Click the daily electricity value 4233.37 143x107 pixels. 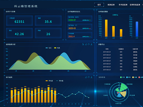(x=72, y=20)
